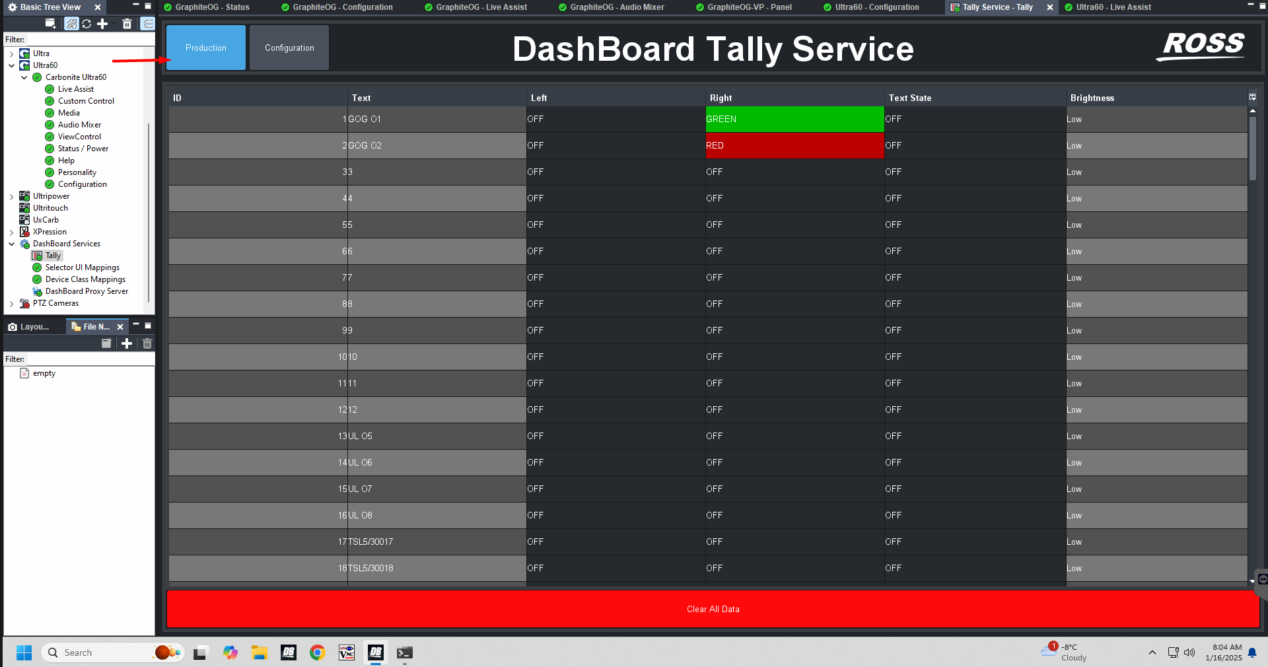
Task: Toggle the highlighted edit-mode icon in tree toolbar
Action: (x=71, y=24)
